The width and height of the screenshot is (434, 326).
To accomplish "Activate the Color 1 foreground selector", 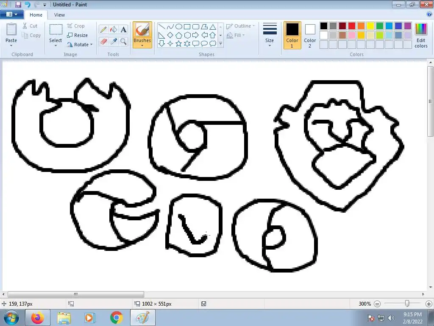I will coord(292,35).
